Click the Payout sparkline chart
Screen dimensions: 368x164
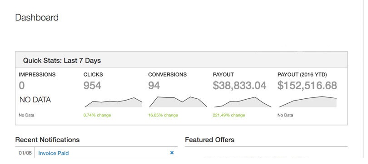pos(243,102)
